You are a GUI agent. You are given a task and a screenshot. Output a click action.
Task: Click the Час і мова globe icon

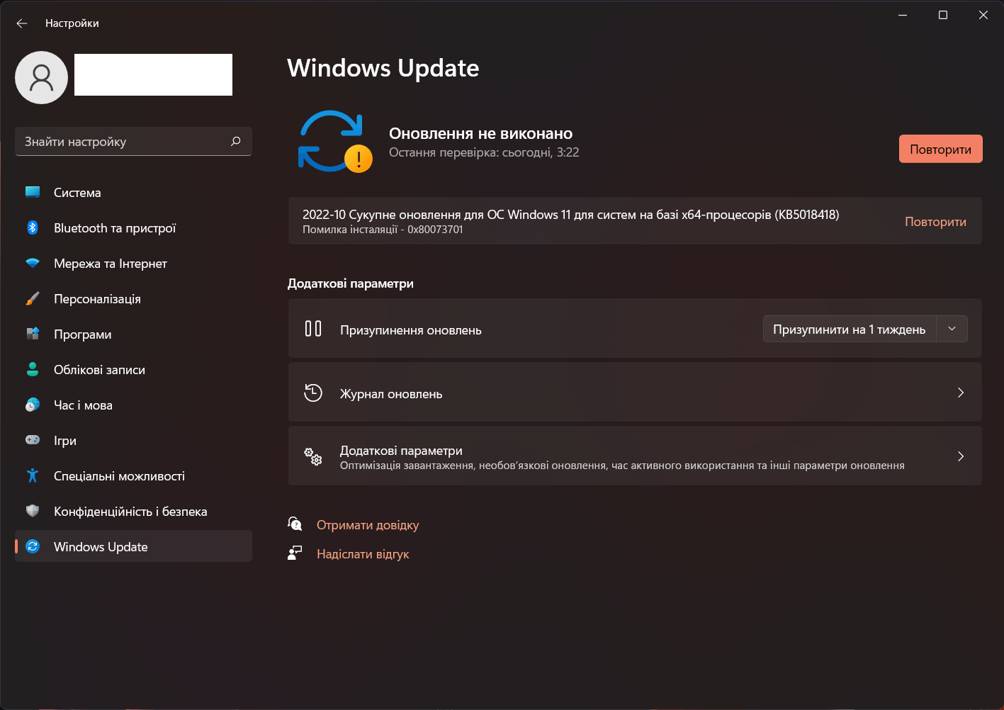click(x=33, y=405)
